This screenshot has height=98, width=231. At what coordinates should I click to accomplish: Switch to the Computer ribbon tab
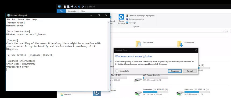(72, 11)
